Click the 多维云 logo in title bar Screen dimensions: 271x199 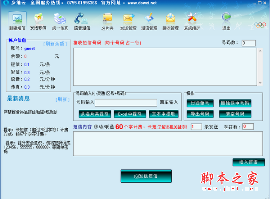coord(6,3)
